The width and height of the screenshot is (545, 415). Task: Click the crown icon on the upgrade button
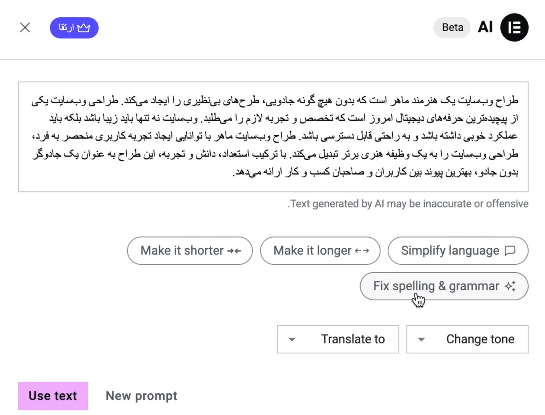83,28
